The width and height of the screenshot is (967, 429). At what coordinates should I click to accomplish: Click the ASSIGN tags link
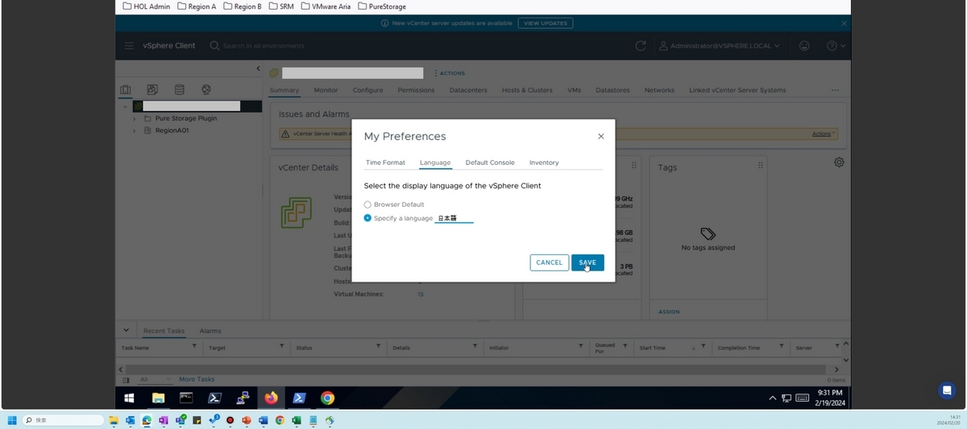(x=669, y=311)
